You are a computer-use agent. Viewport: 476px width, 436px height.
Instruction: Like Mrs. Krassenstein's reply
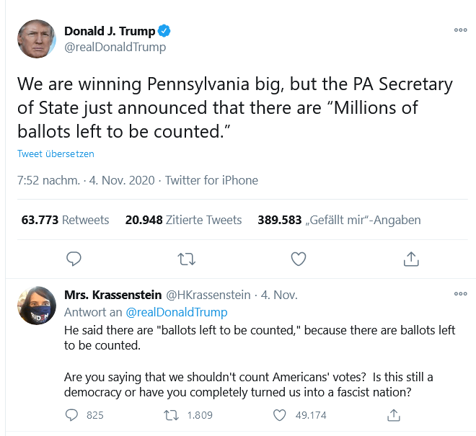pyautogui.click(x=281, y=415)
